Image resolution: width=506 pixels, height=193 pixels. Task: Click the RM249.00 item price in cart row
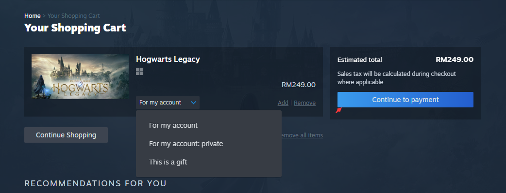[299, 85]
